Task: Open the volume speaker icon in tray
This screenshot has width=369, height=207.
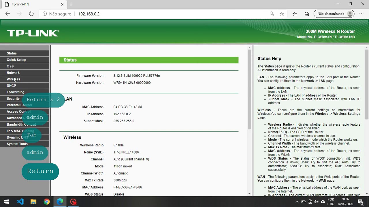Action: coord(316,202)
